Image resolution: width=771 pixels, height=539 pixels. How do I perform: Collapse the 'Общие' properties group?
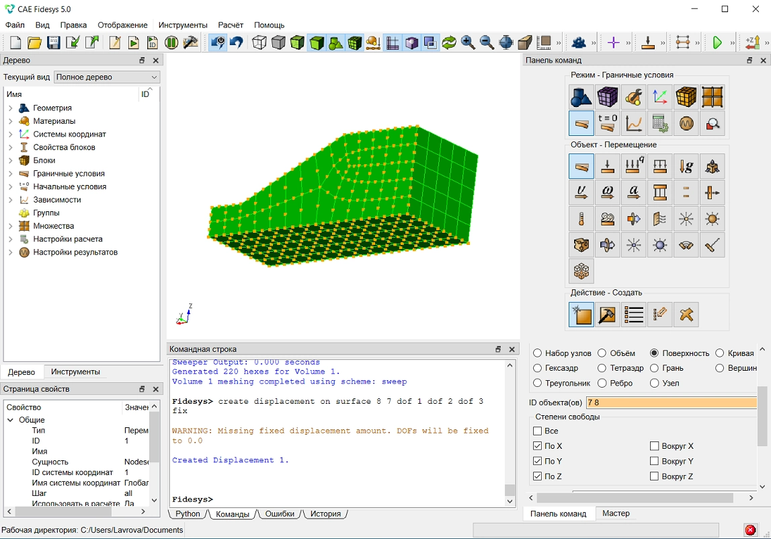10,420
